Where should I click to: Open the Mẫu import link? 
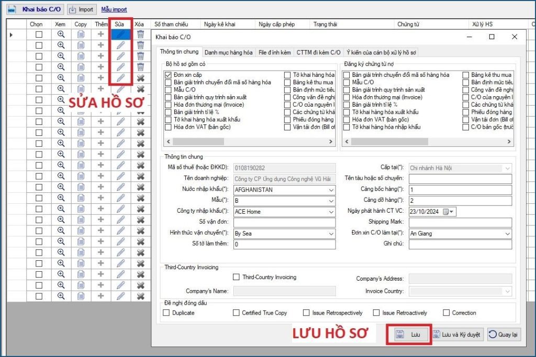[x=114, y=9]
